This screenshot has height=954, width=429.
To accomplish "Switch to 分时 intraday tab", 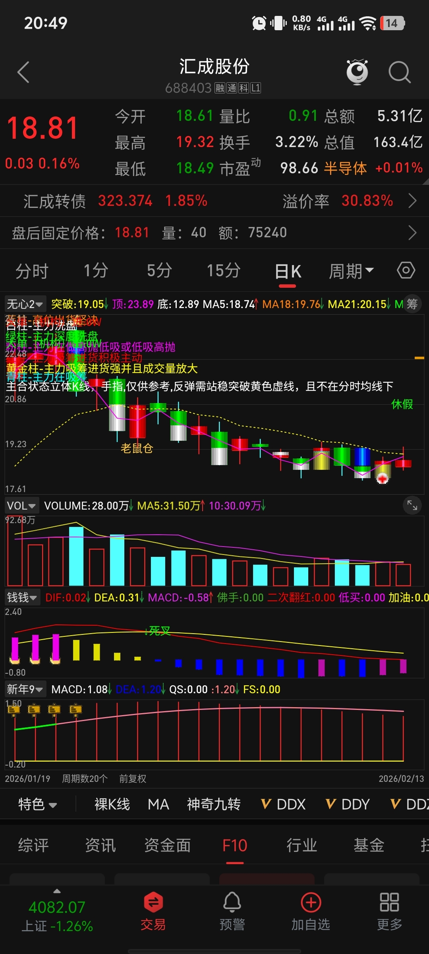I will (32, 271).
